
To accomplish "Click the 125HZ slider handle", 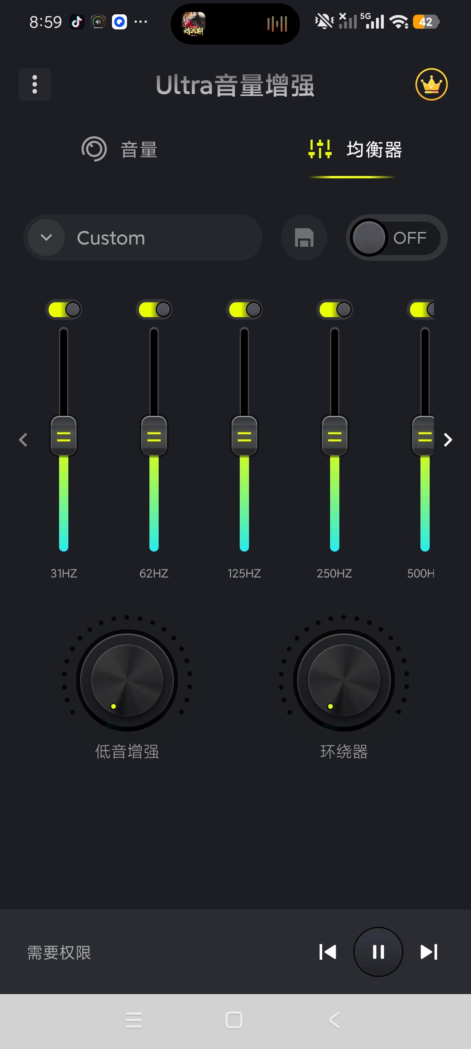I will [244, 436].
